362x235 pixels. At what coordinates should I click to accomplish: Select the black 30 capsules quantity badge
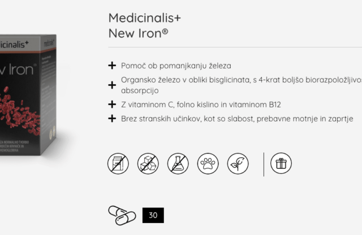(x=153, y=215)
